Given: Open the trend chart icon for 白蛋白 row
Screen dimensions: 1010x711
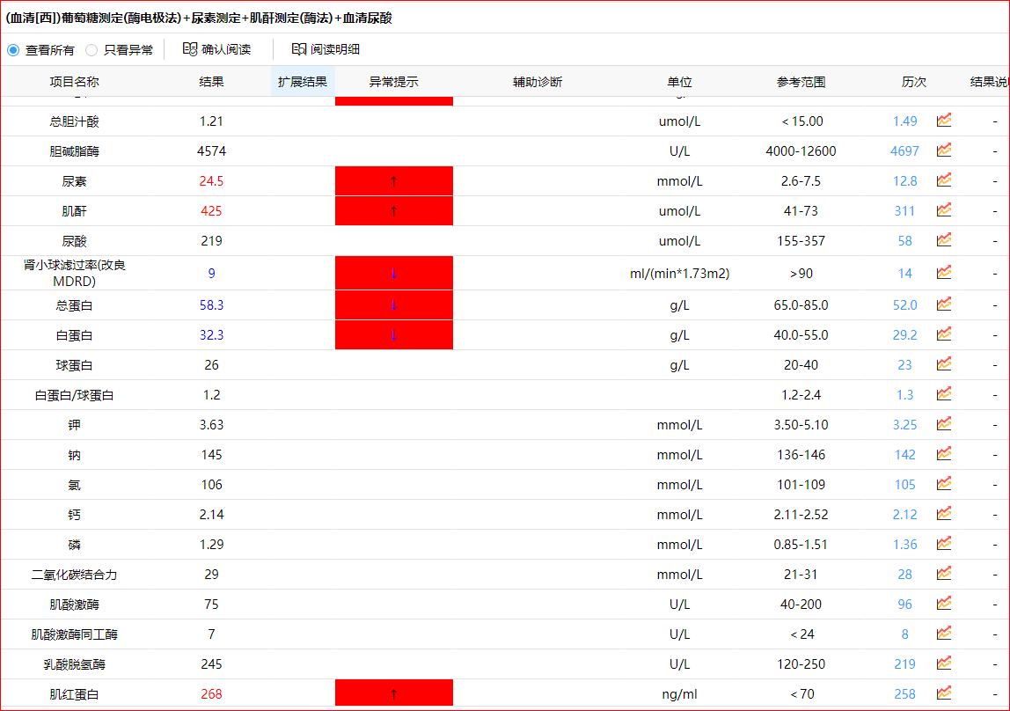Looking at the screenshot, I should (x=944, y=334).
